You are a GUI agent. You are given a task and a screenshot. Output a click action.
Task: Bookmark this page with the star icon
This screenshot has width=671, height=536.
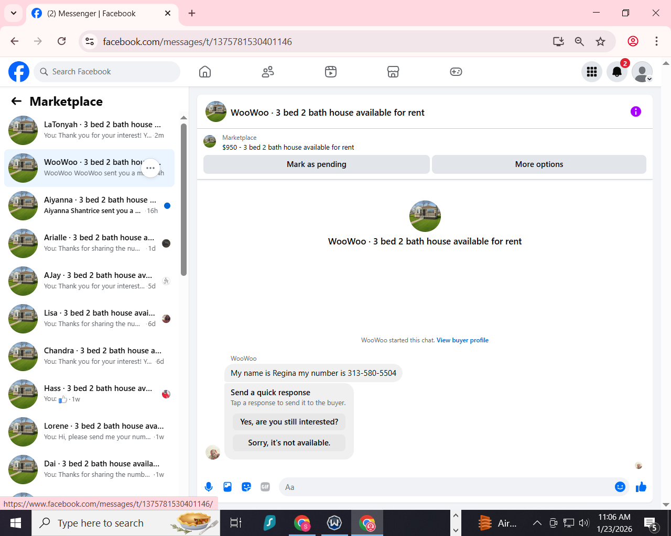click(x=601, y=41)
